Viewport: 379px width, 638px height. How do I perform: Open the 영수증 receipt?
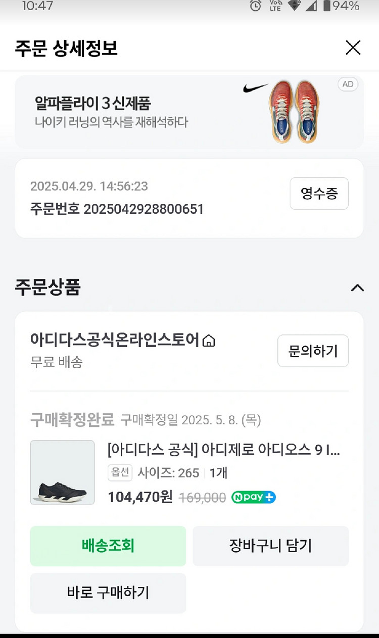click(x=319, y=193)
